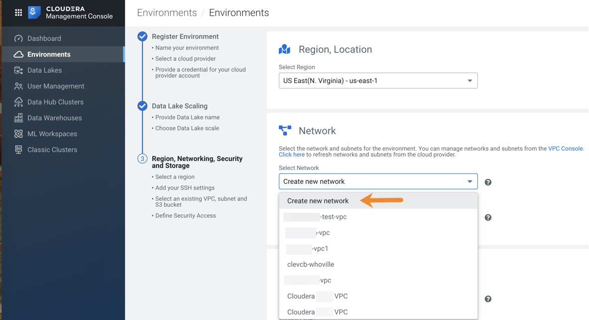Click the 'Click here' refresh link

point(291,155)
